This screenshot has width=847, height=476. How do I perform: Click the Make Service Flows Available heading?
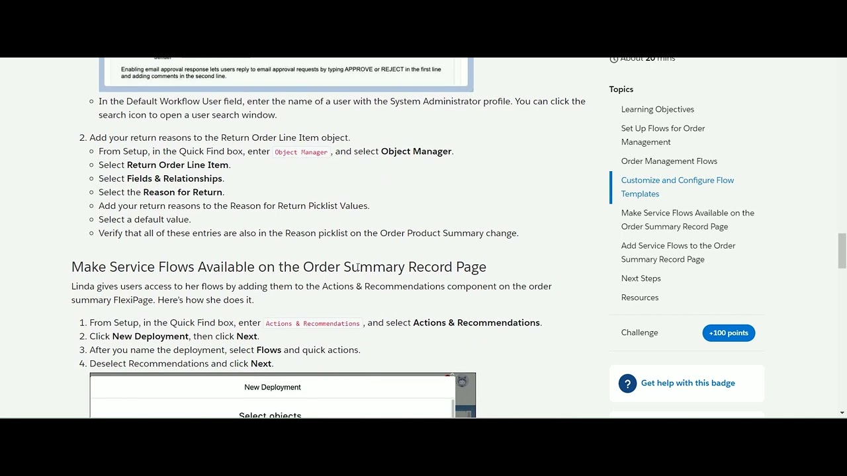point(279,266)
